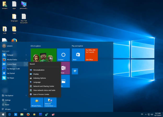This screenshot has height=117, width=163.
Task: Launch Firefox from the taskbar
Action: click(28, 114)
